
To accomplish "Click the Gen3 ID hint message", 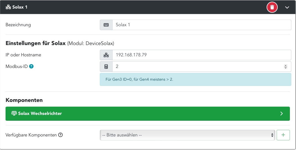I will (x=195, y=80).
